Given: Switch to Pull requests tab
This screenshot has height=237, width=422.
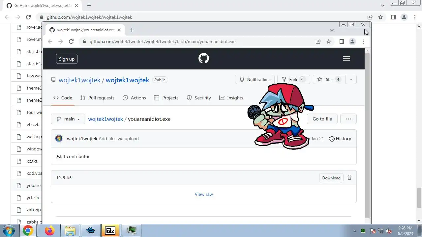Looking at the screenshot, I should 97,98.
